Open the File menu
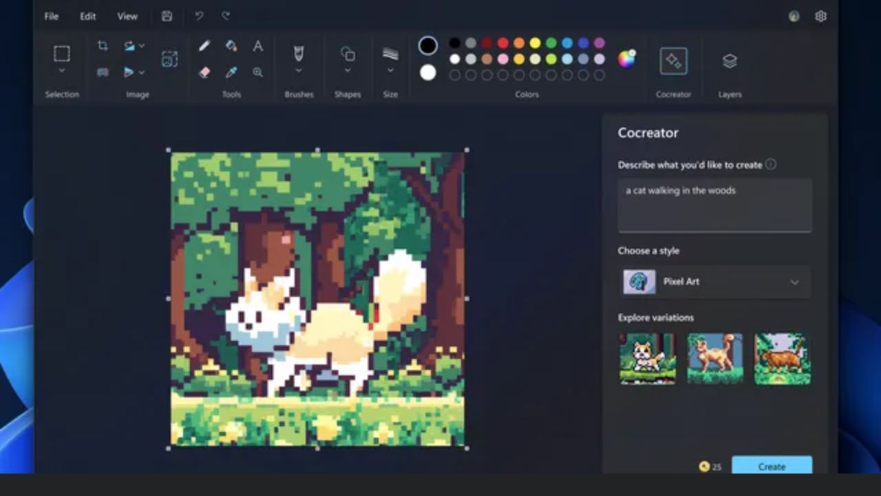Viewport: 881px width, 496px height. [x=50, y=15]
